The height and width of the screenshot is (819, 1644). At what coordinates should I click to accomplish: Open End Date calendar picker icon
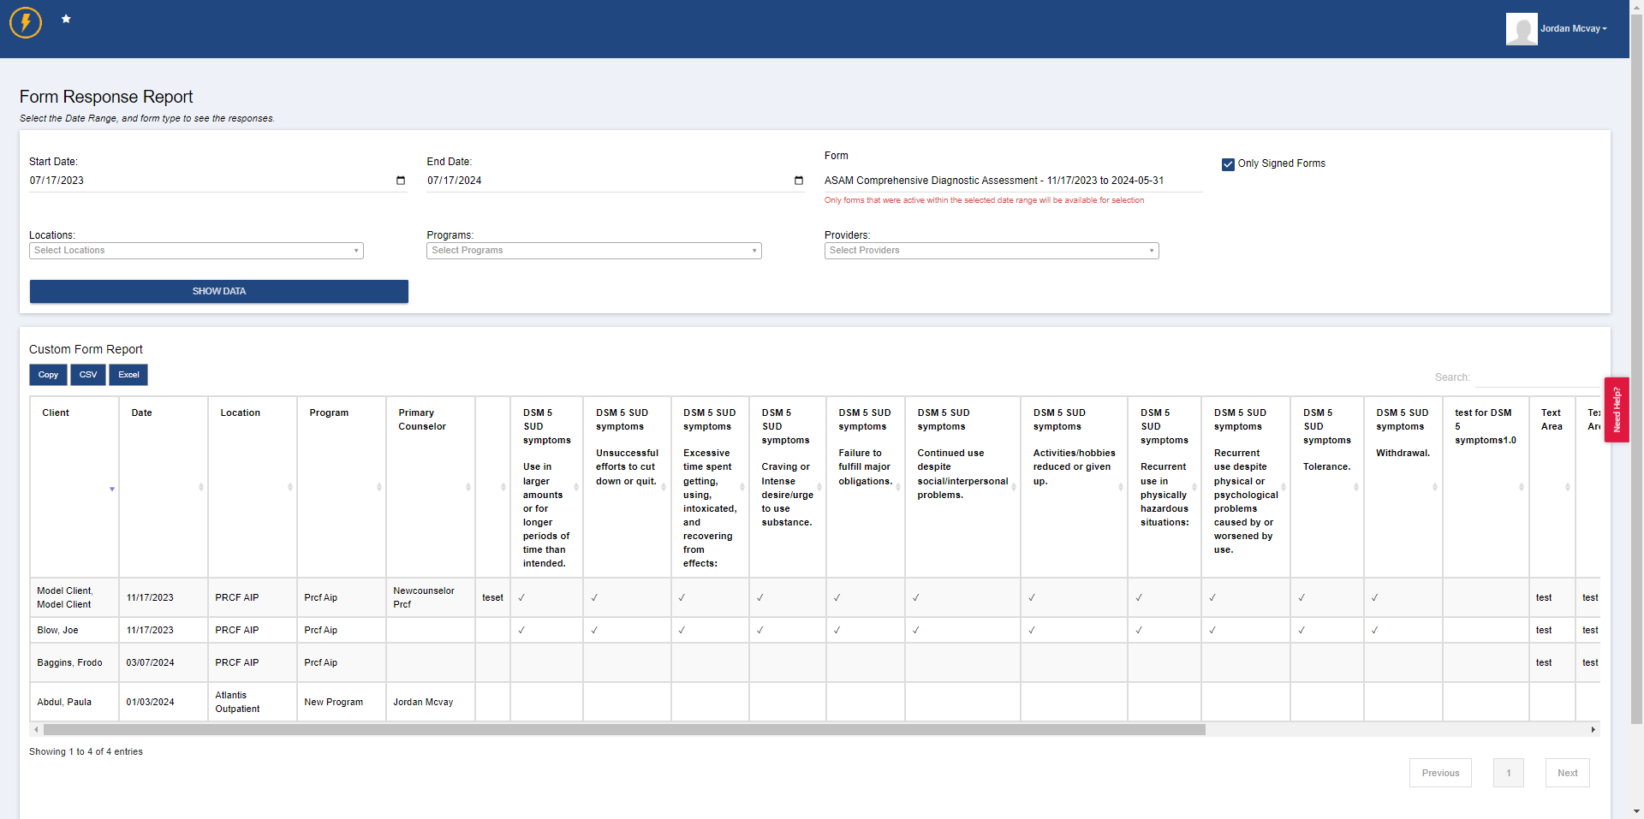[798, 181]
